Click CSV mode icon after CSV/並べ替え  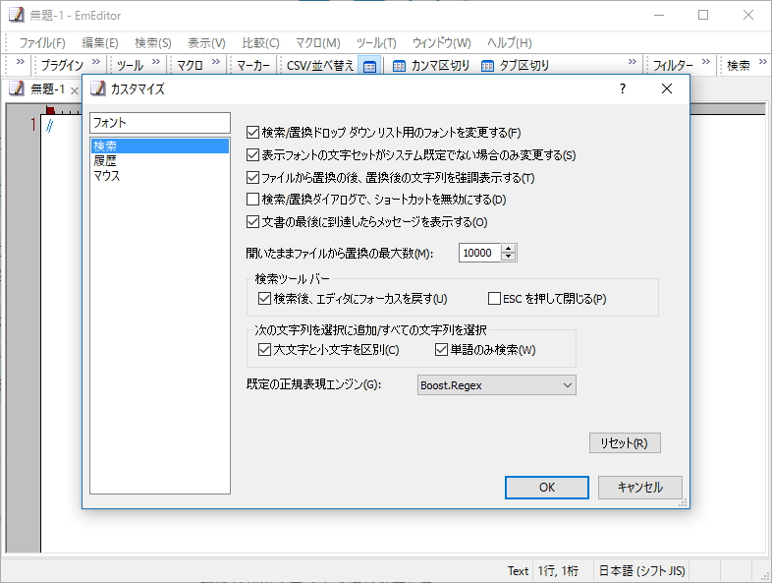(x=369, y=66)
